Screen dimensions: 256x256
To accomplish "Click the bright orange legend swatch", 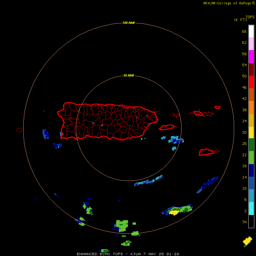I will (251, 108).
